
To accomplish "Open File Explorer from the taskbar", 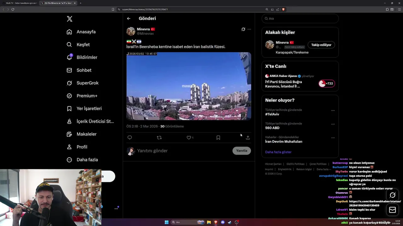I will click(x=209, y=222).
